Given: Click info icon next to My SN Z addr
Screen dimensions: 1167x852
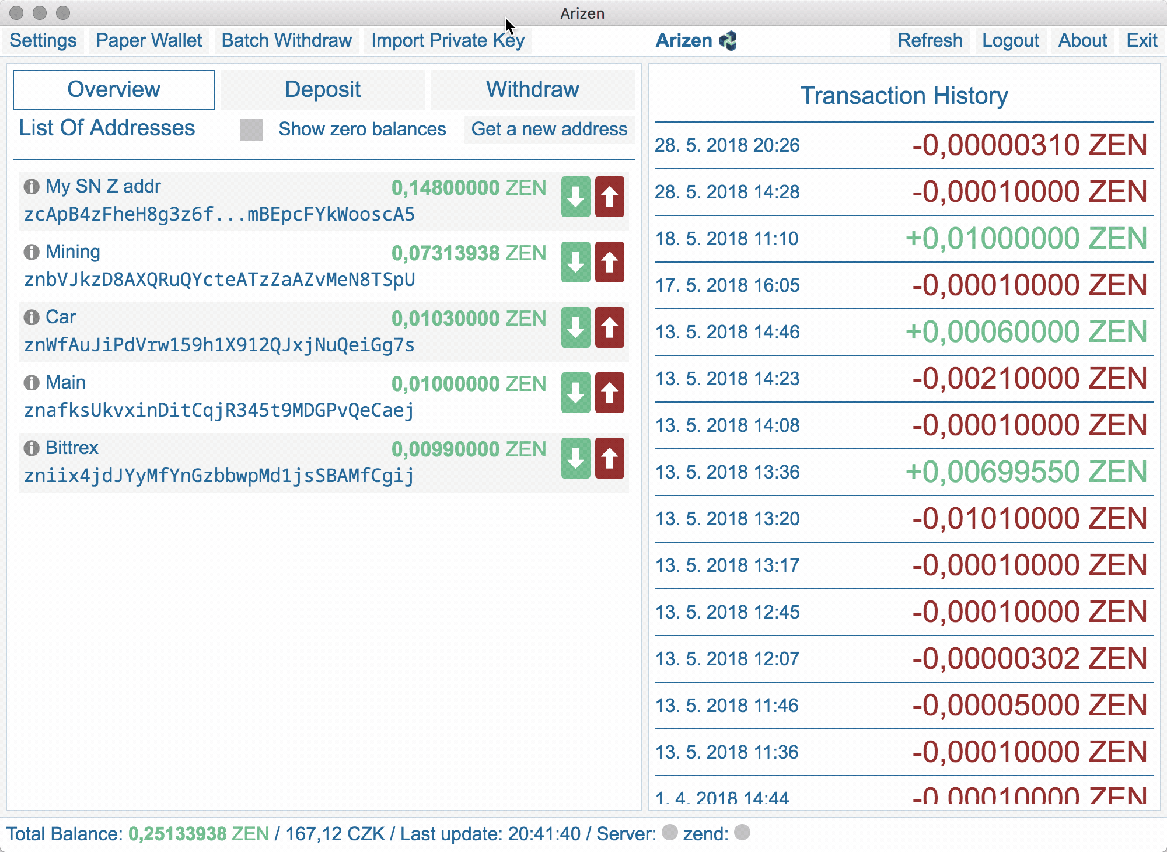Looking at the screenshot, I should click(31, 187).
